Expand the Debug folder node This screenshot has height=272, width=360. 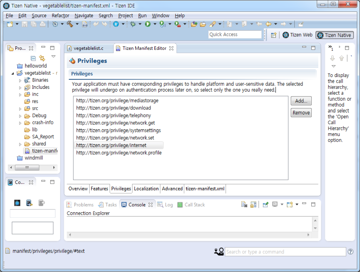point(20,116)
